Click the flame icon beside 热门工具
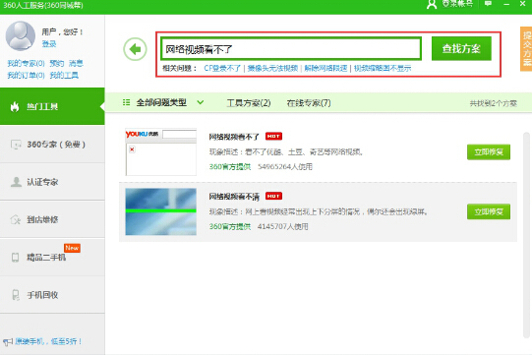532x355 pixels. click(x=15, y=106)
